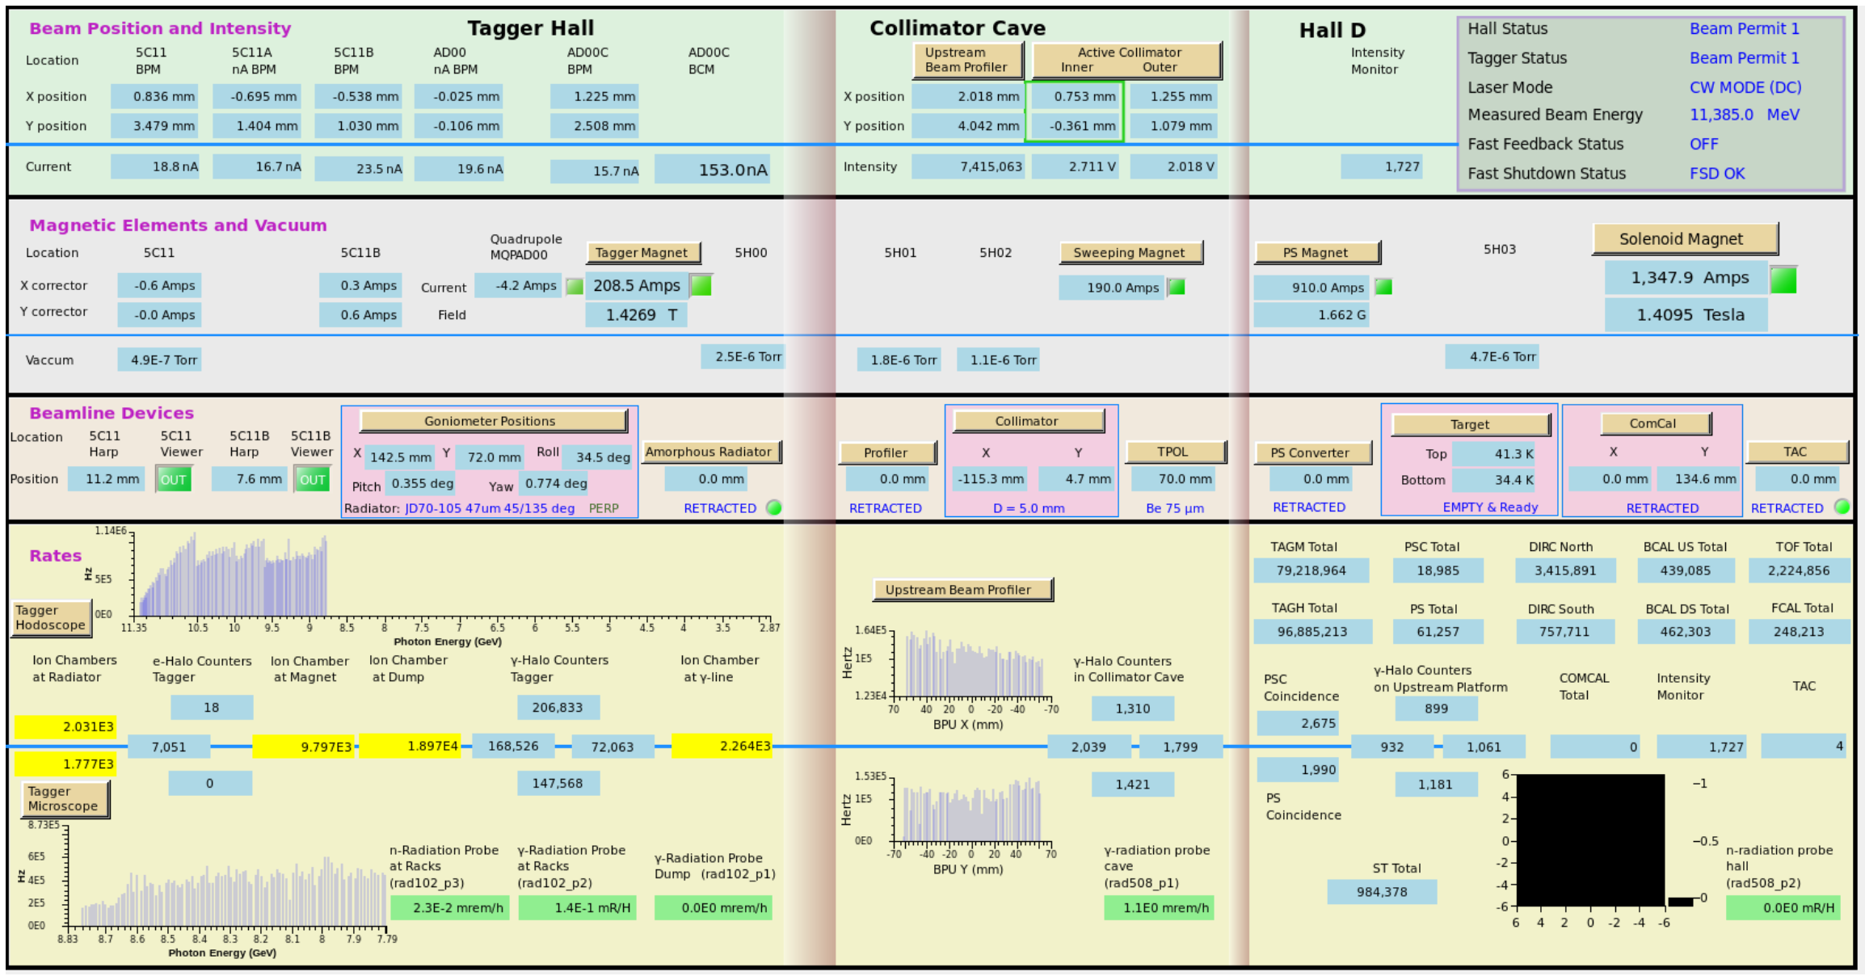Screen dimensions: 1865x976
Task: Click the Quadrupole MQPAD00 current status indicator
Action: pyautogui.click(x=574, y=286)
